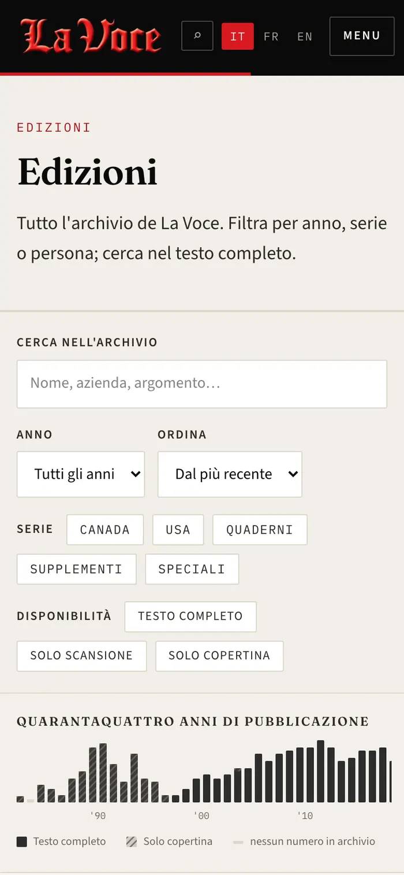Toggle Testo completo availability filter
404x875 pixels.
coord(190,616)
